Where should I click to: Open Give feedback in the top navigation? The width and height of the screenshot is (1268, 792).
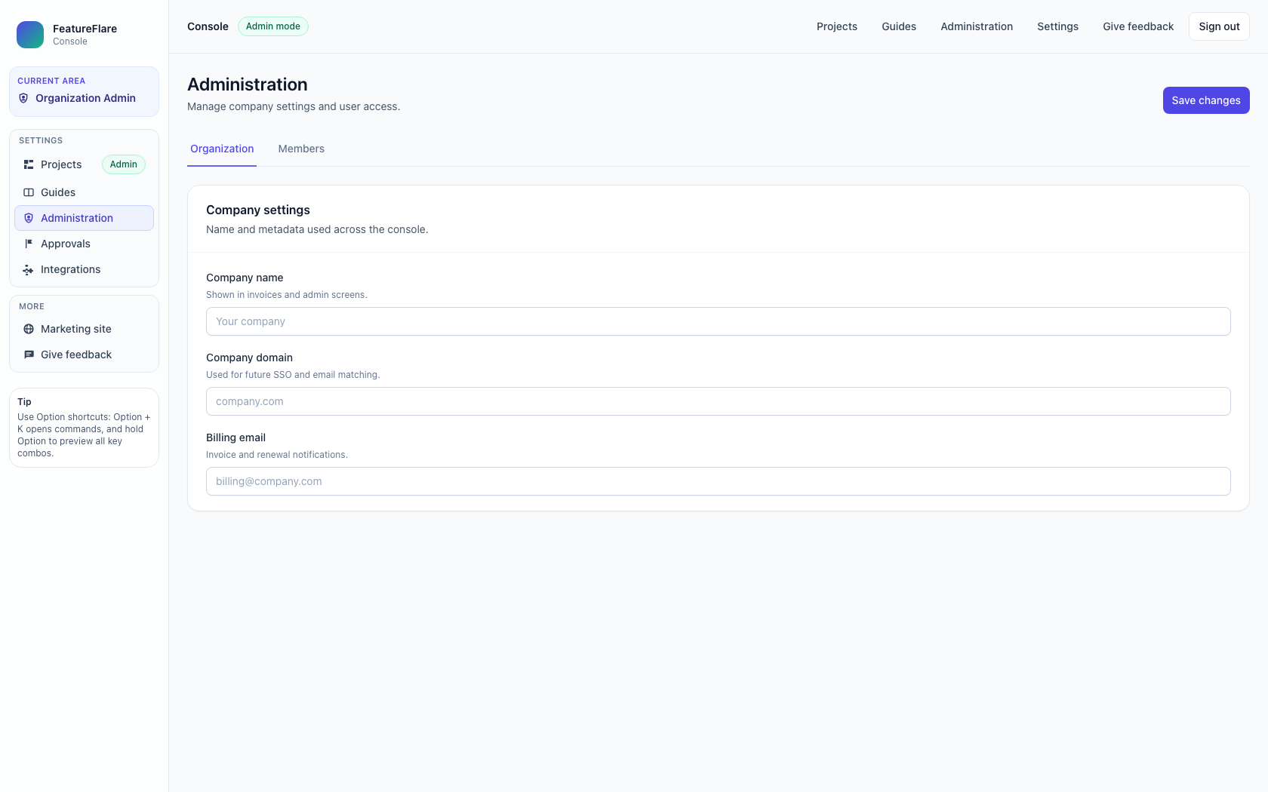tap(1138, 26)
